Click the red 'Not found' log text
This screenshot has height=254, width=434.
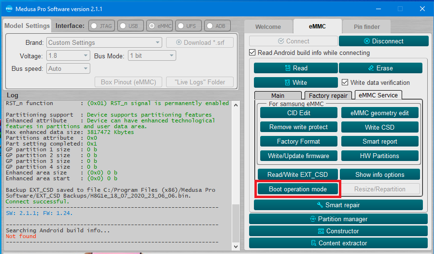click(21, 236)
